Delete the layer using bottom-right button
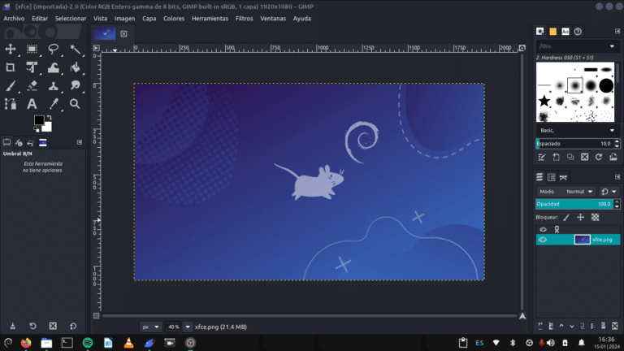Viewport: 624px width, 351px height. tap(614, 326)
